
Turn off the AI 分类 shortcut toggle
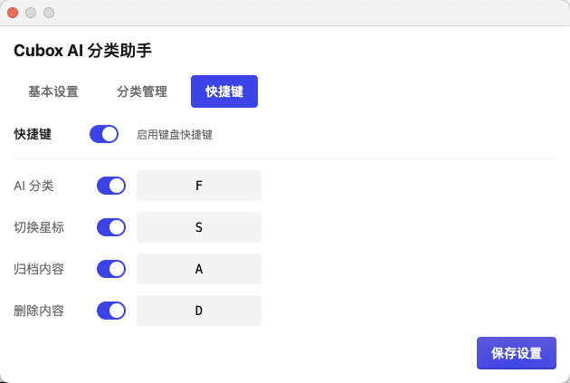(x=111, y=186)
